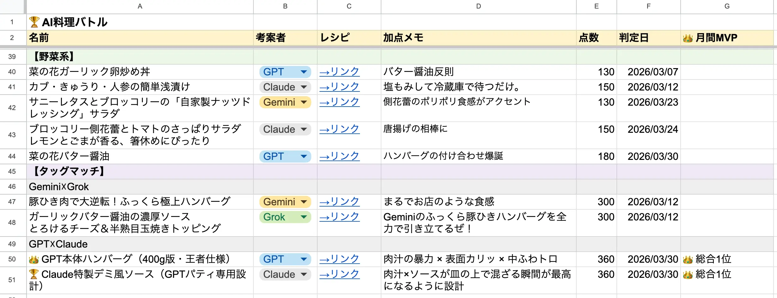Open the recipe link for GPT本体ハンバーグ
Image resolution: width=777 pixels, height=298 pixels.
click(339, 259)
